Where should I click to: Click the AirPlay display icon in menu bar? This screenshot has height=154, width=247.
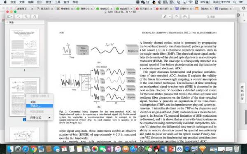[x=184, y=2]
